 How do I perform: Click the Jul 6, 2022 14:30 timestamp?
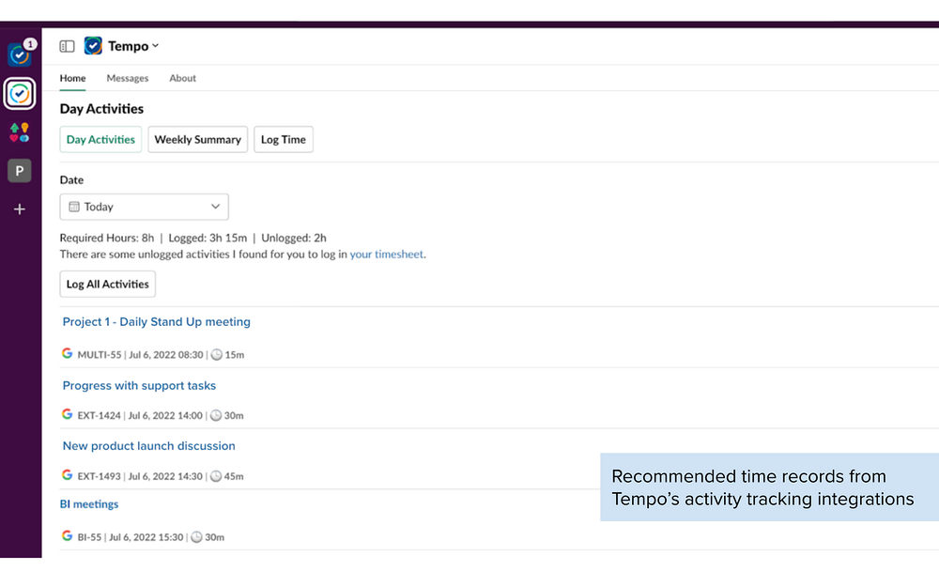tap(165, 476)
